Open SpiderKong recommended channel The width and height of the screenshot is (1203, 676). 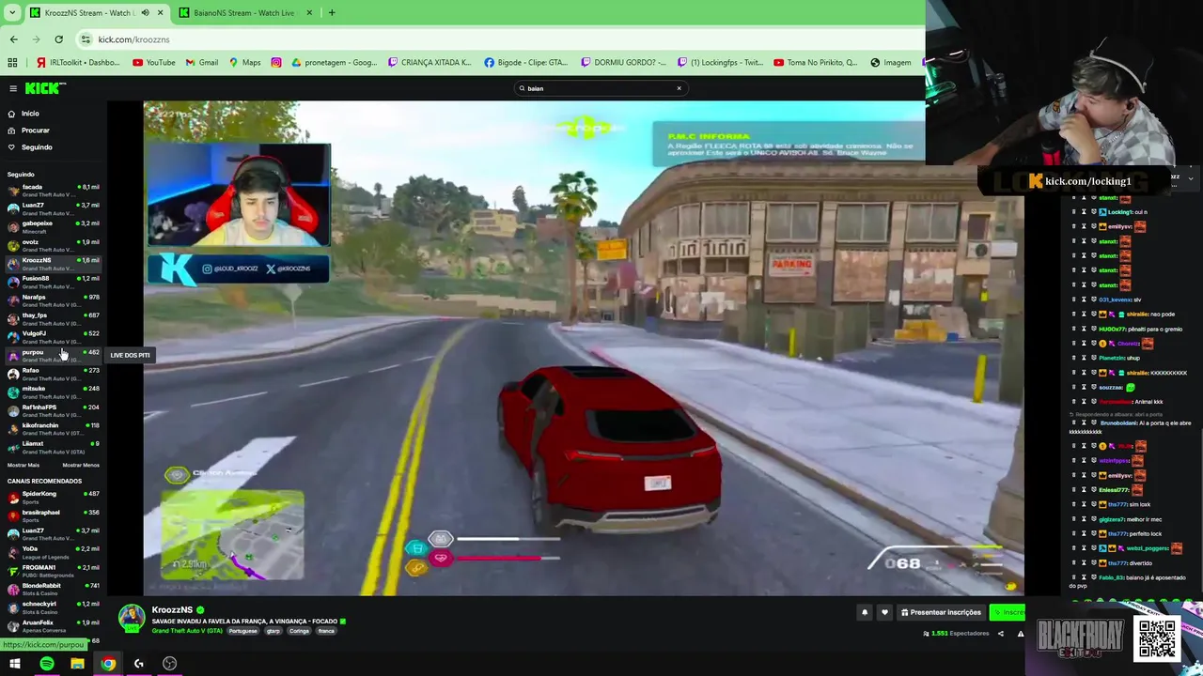[53, 498]
